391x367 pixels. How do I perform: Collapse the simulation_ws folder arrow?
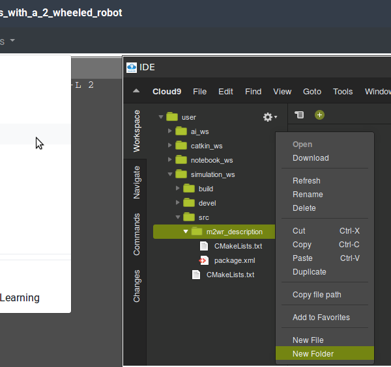tap(170, 174)
